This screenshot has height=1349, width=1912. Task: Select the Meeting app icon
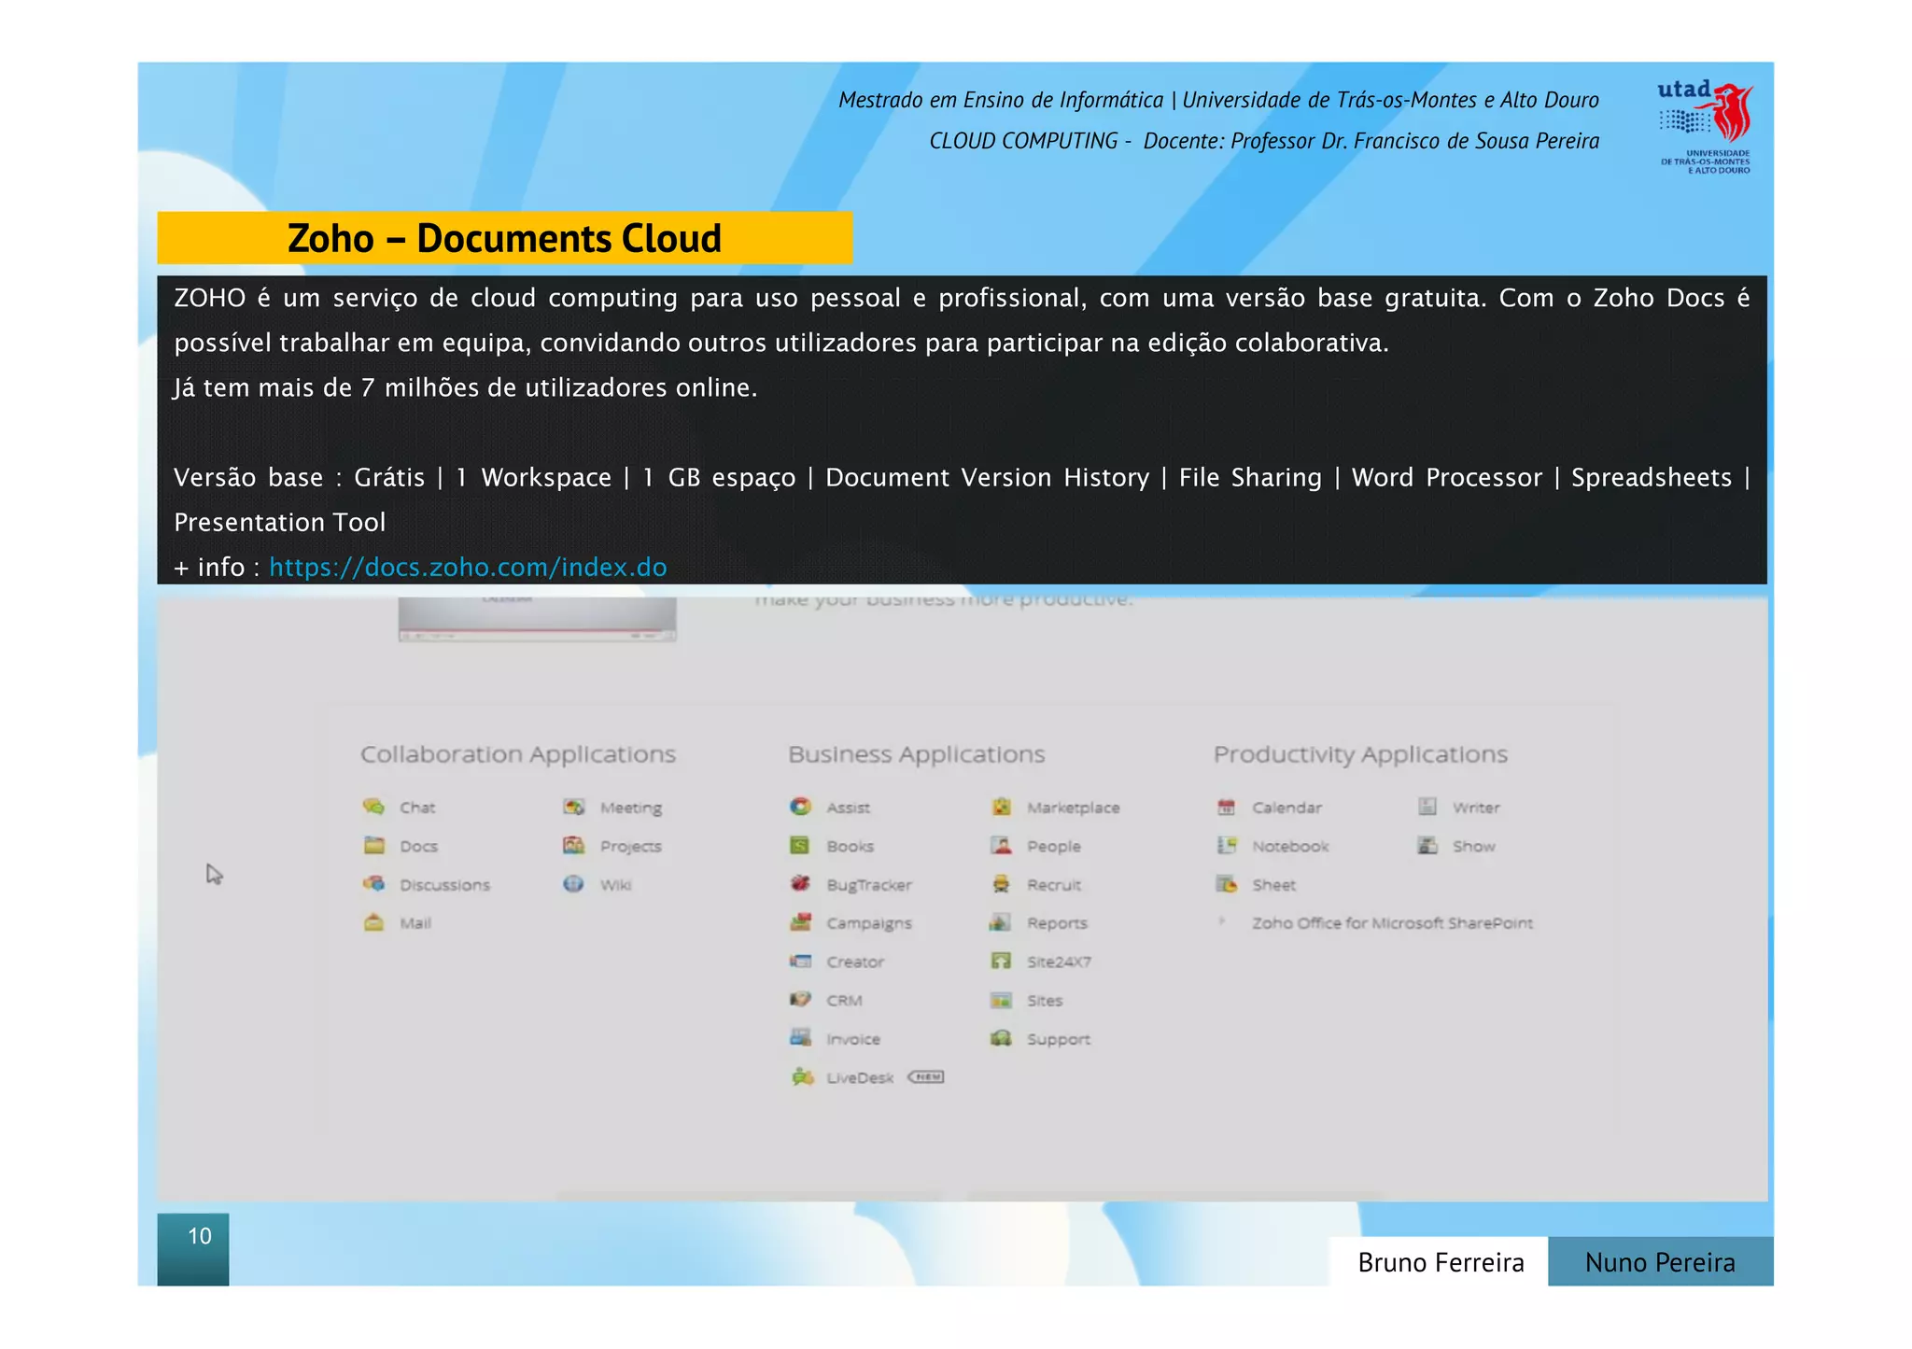tap(573, 807)
